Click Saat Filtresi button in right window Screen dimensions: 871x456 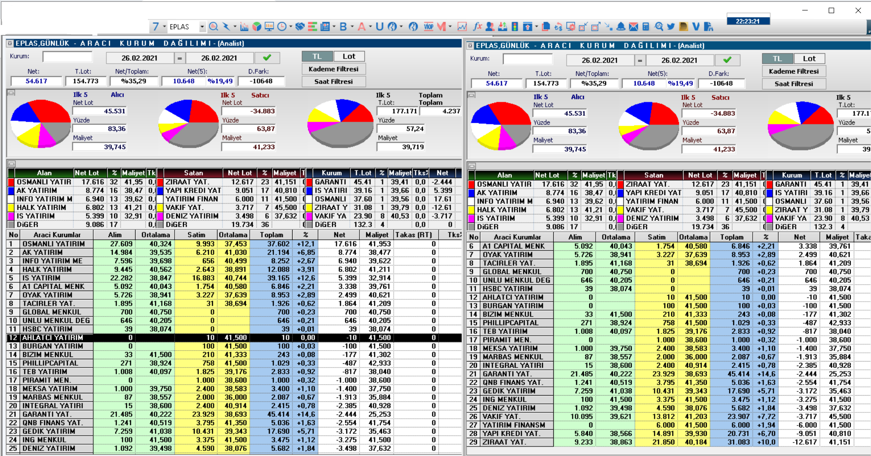click(794, 84)
